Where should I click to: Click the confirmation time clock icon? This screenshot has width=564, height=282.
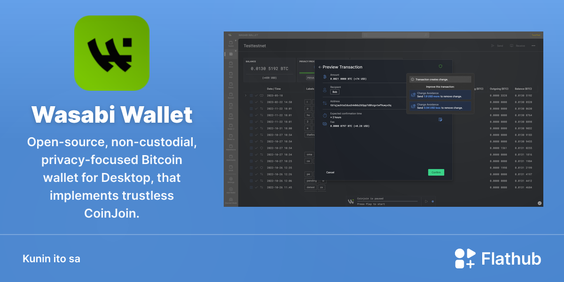coord(325,115)
